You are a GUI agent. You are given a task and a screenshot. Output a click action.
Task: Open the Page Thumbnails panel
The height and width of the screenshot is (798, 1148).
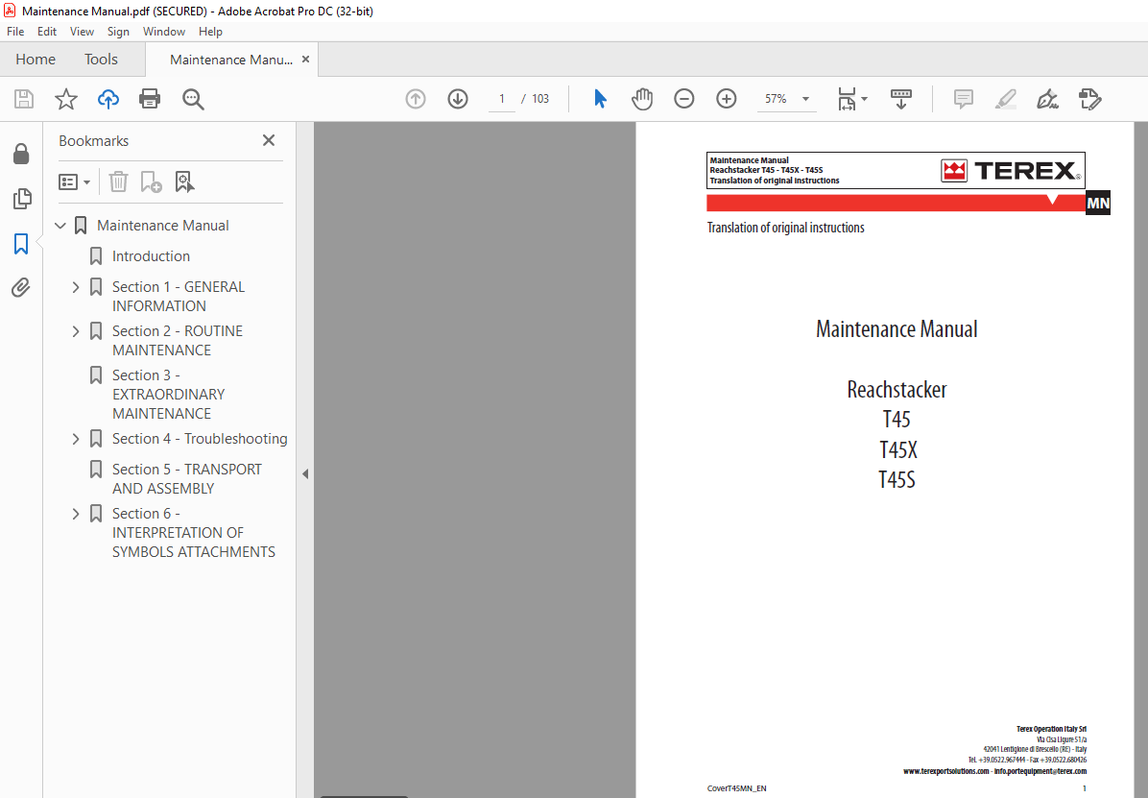pyautogui.click(x=22, y=199)
